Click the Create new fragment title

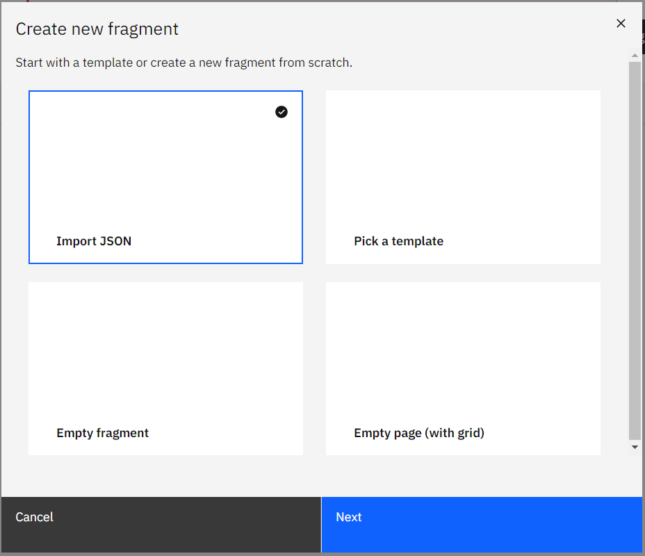pos(97,28)
